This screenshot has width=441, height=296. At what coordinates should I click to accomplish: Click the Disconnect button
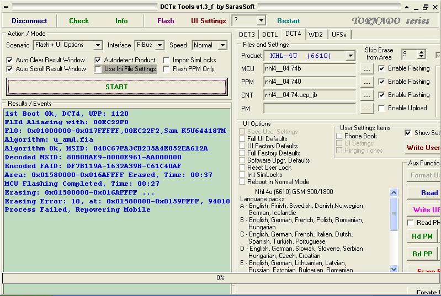(29, 21)
